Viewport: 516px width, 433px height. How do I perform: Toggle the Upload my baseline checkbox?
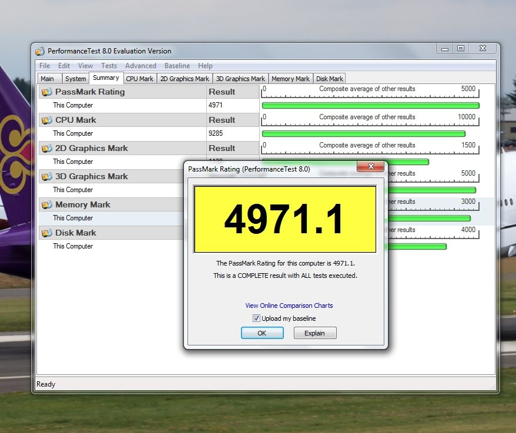256,318
